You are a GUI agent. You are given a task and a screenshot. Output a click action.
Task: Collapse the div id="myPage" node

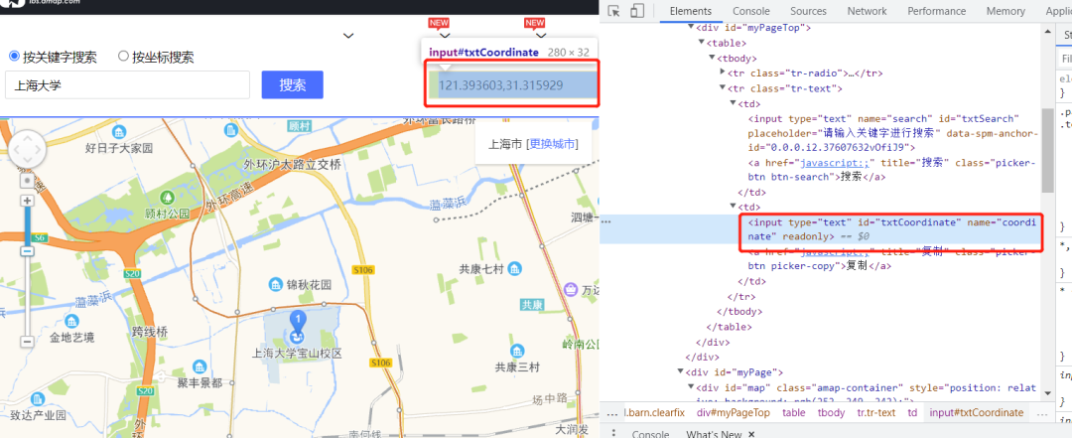[x=680, y=372]
